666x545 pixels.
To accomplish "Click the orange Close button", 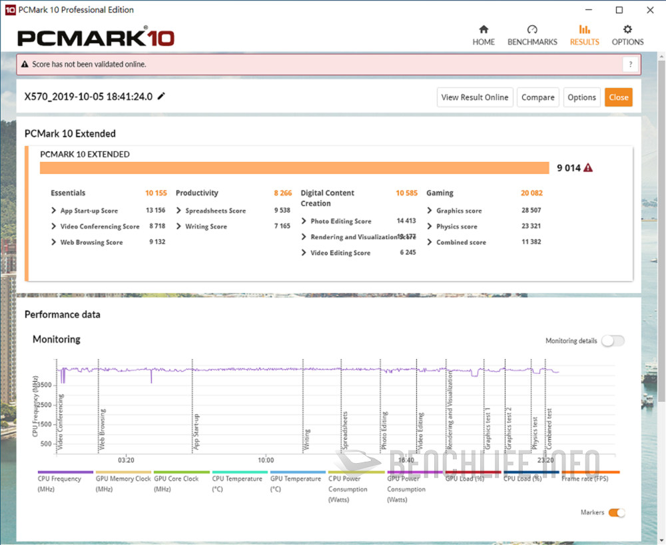I will [x=619, y=97].
